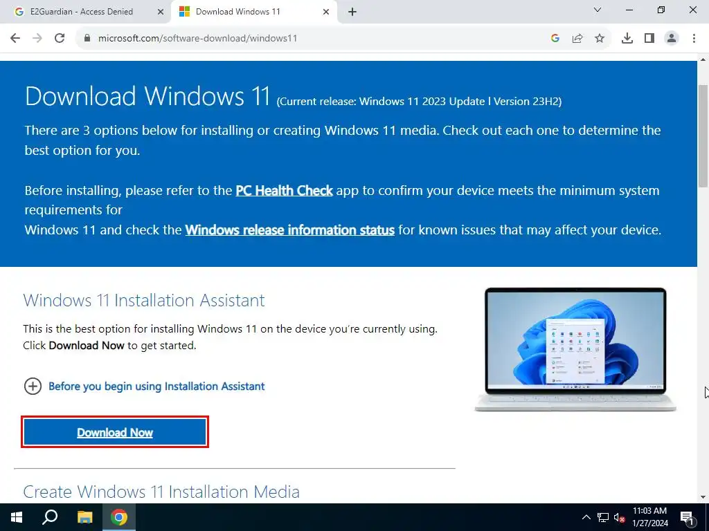
Task: Click the network tray icon
Action: (x=603, y=517)
